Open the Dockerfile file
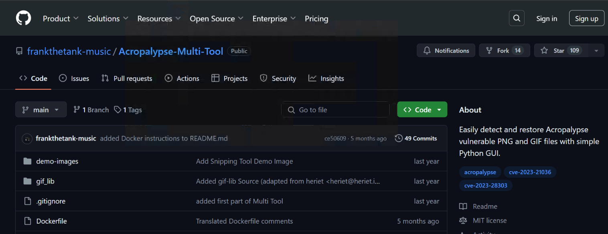 (x=52, y=221)
